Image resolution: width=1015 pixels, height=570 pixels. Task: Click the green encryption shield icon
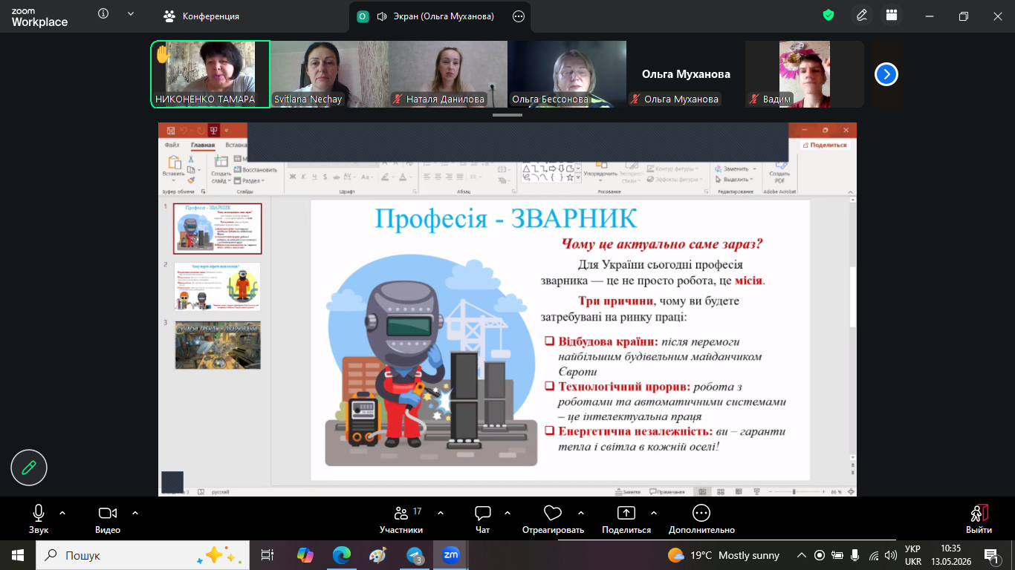[828, 16]
